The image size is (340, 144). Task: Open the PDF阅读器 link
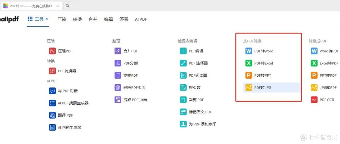pyautogui.click(x=198, y=75)
